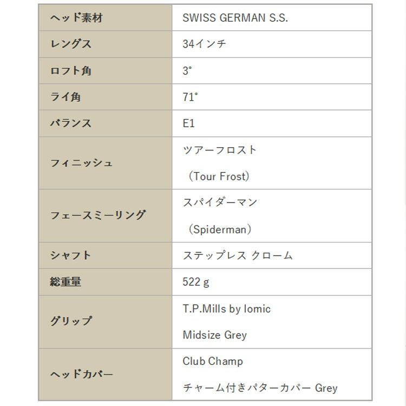
Task: Click the シャフト row label
Action: [71, 256]
